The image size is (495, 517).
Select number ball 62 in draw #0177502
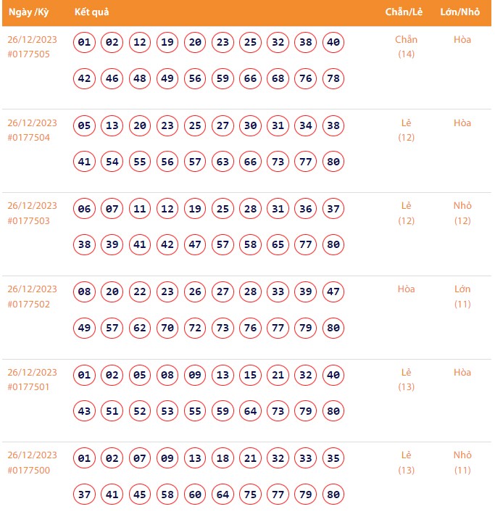pos(140,328)
